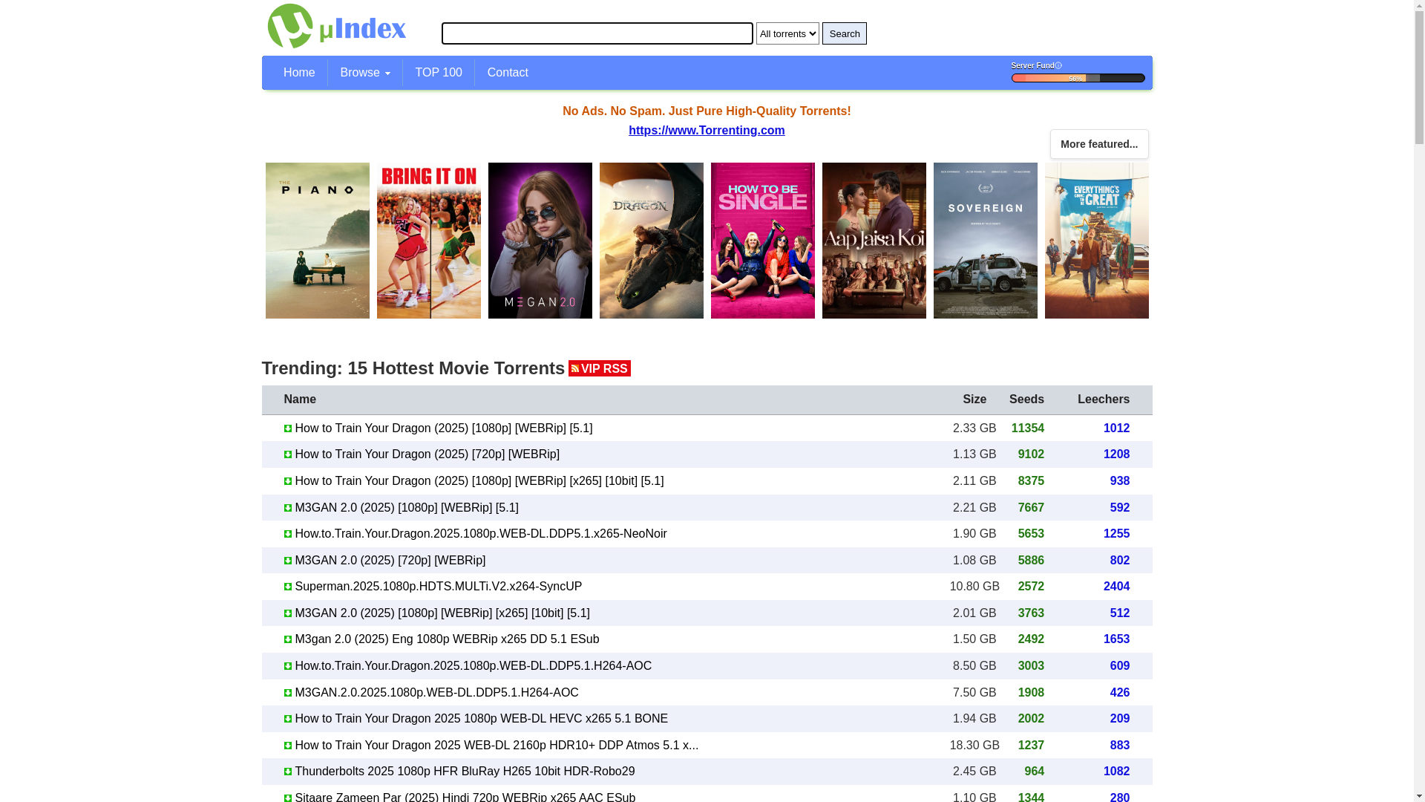
Task: Click the Leechers column header
Action: click(x=1104, y=400)
